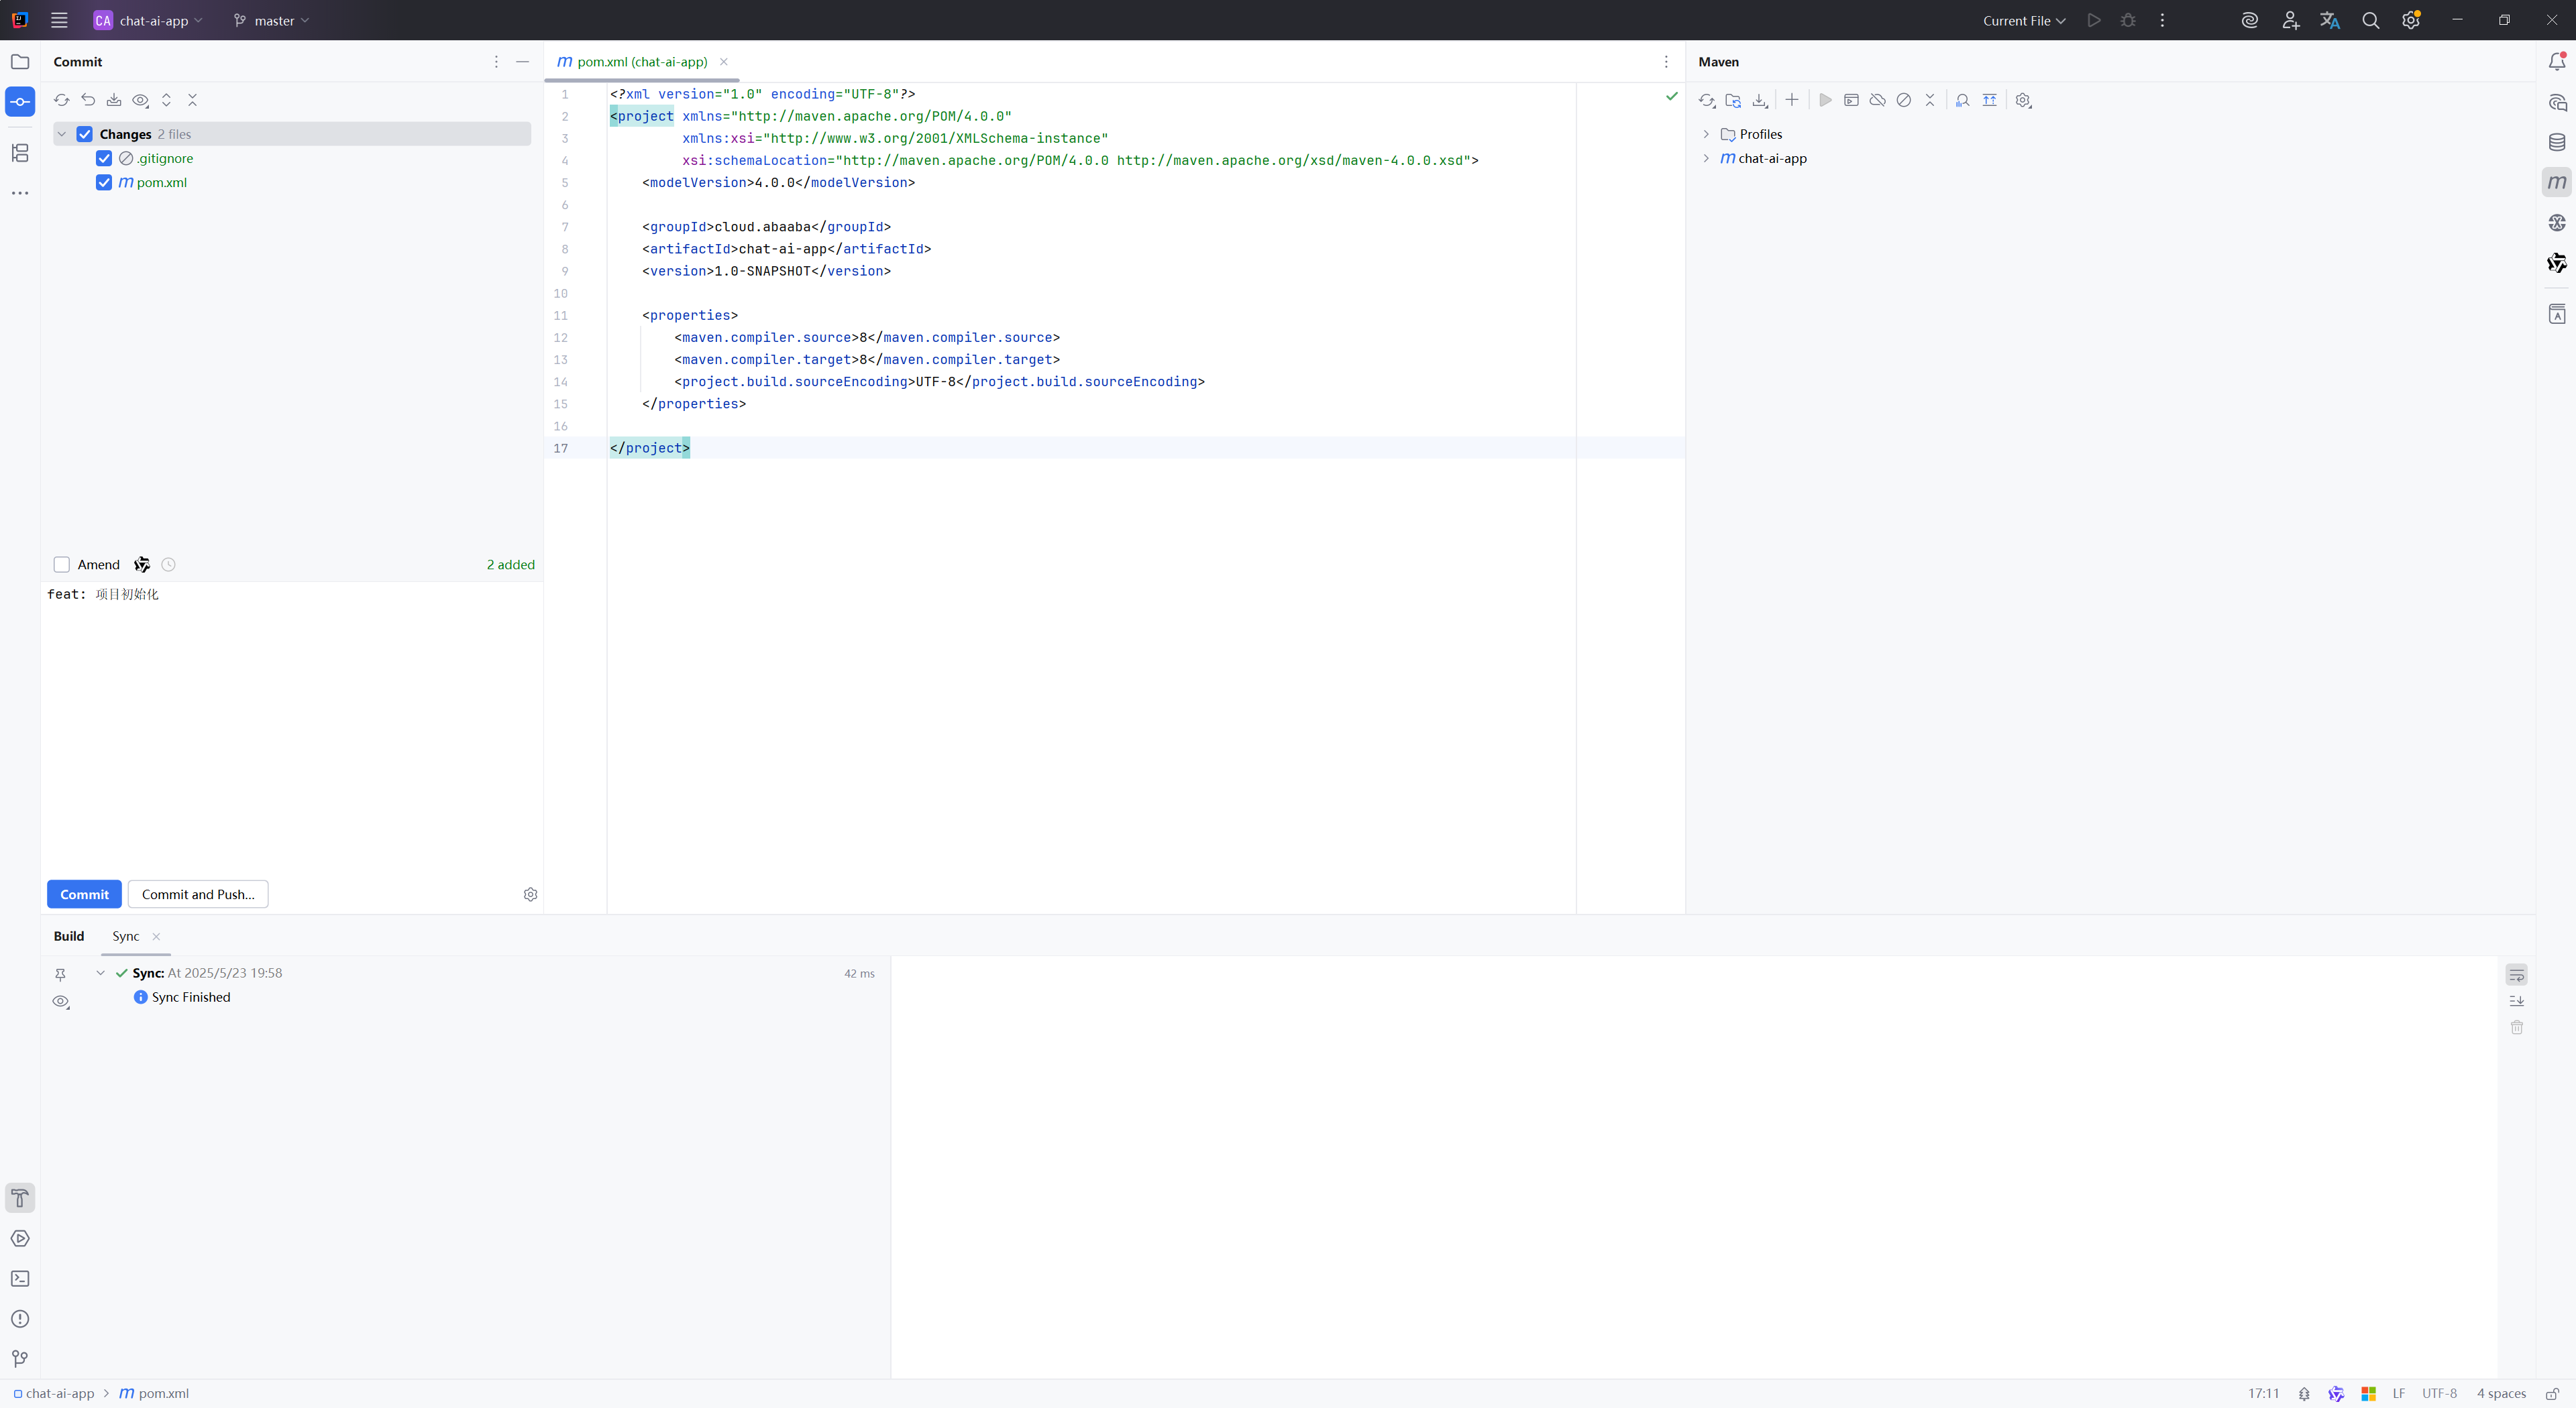Switch to the Sync tab

(126, 937)
